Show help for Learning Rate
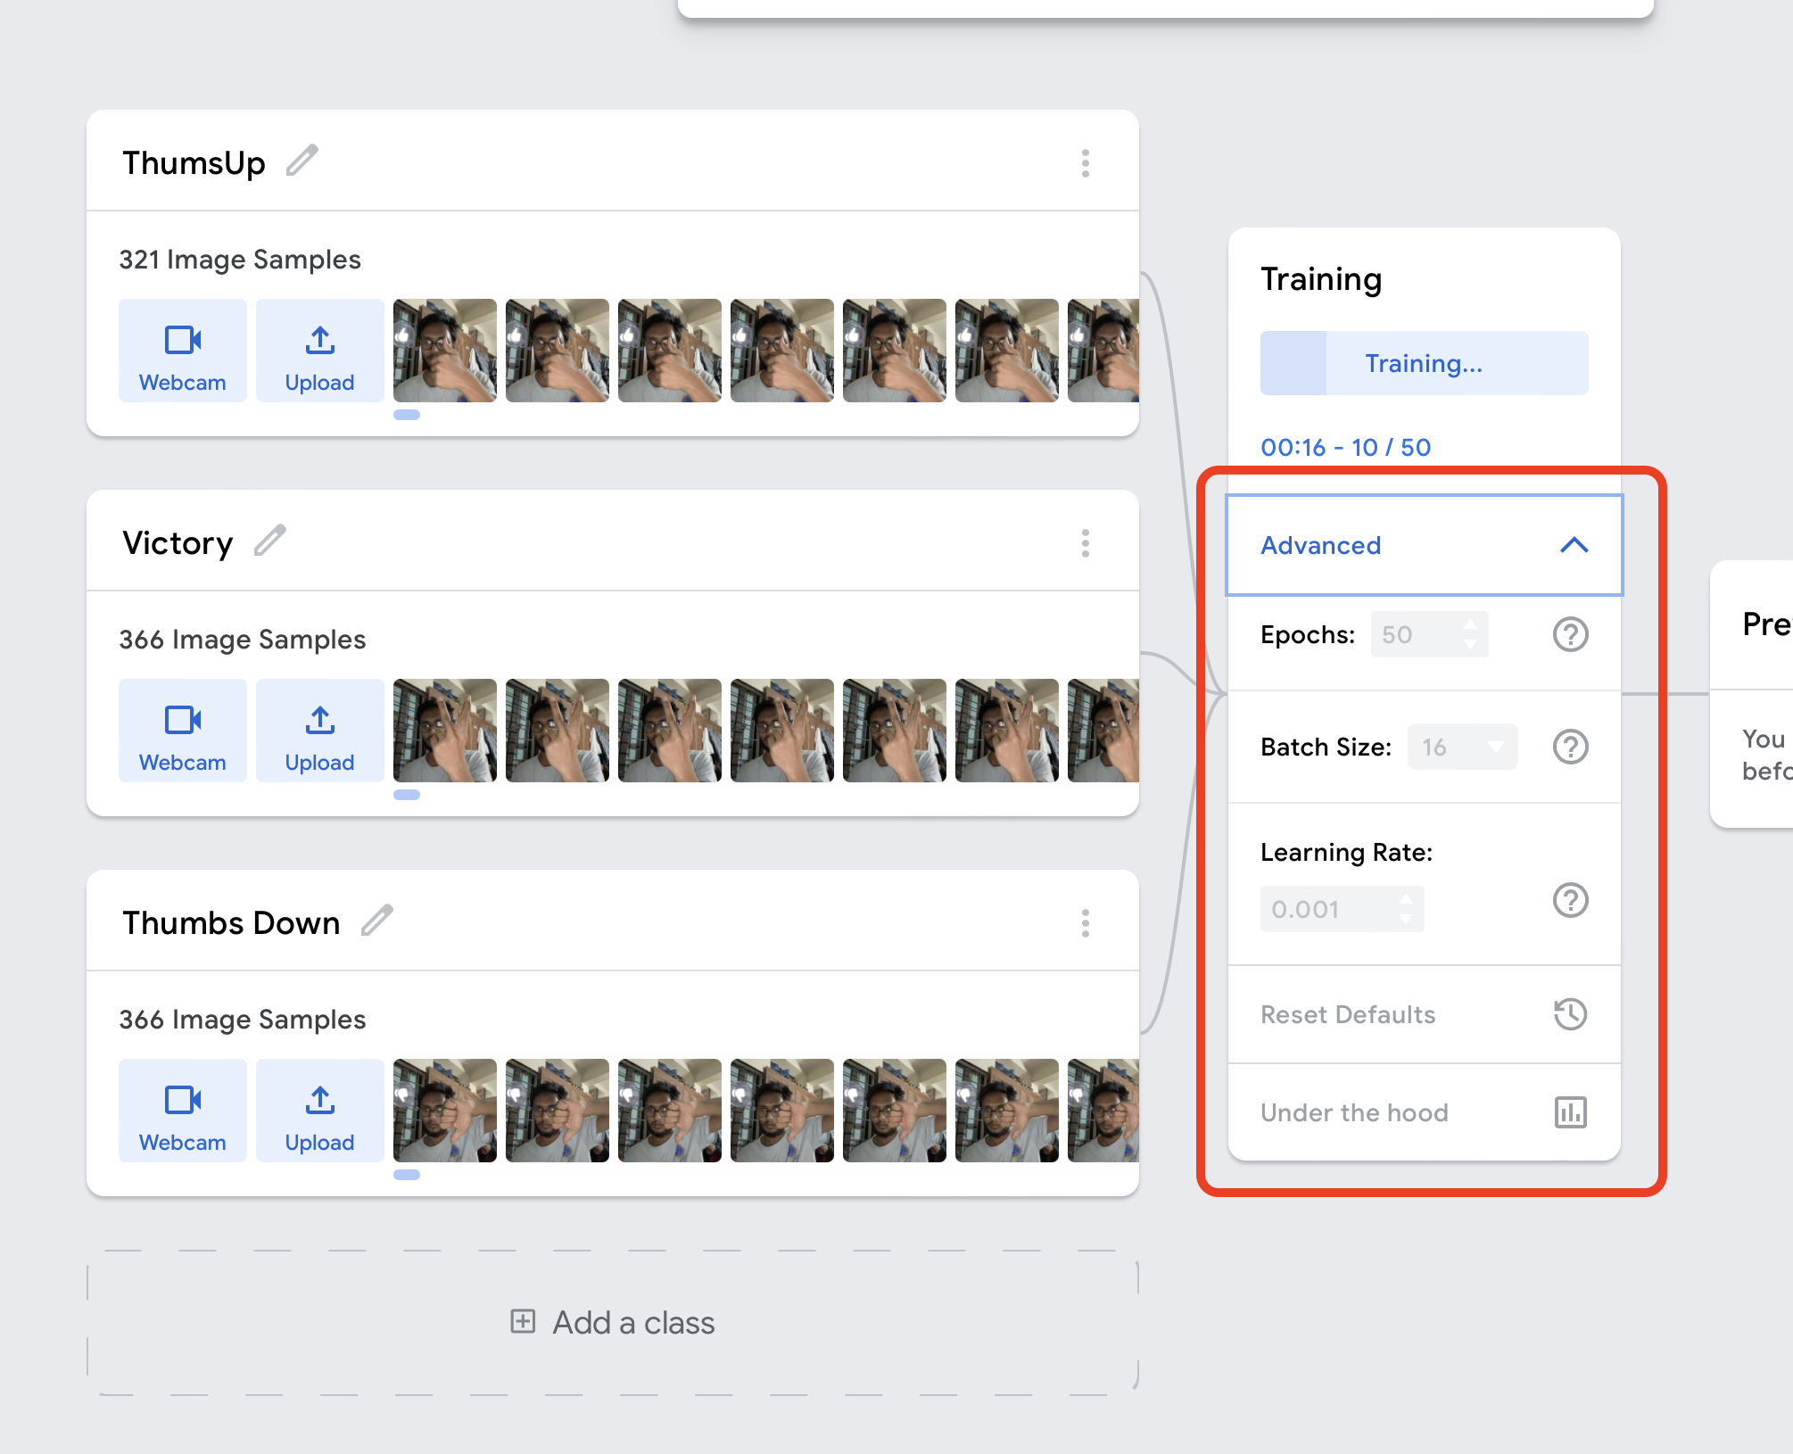 [1570, 900]
